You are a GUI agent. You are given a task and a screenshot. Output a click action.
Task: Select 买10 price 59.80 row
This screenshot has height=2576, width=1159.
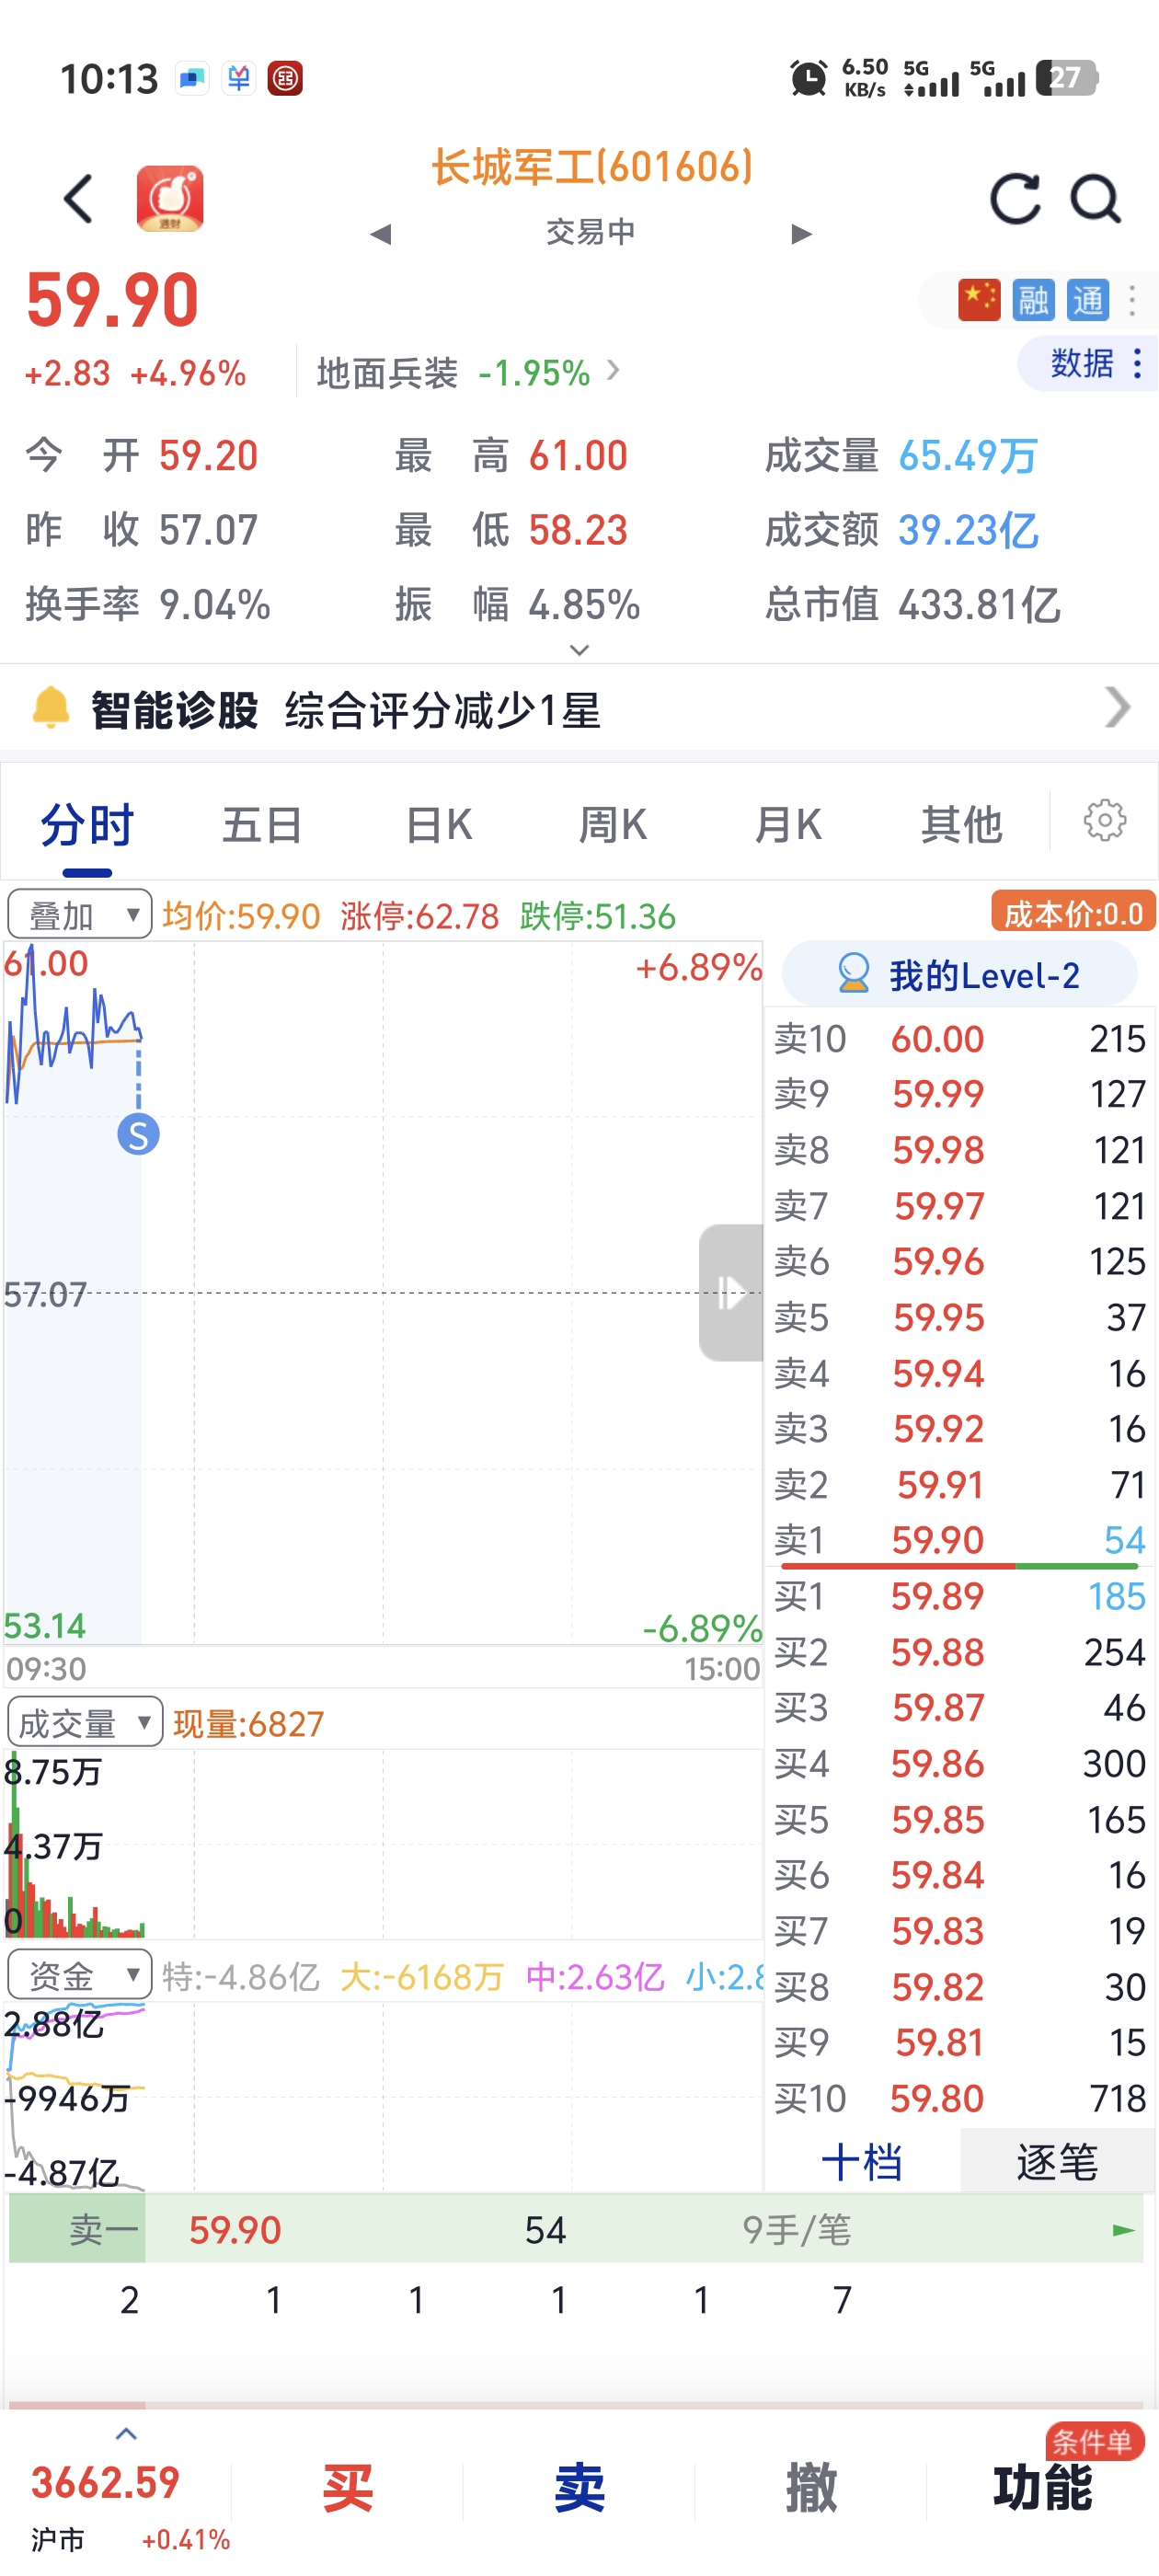pyautogui.click(x=960, y=2098)
